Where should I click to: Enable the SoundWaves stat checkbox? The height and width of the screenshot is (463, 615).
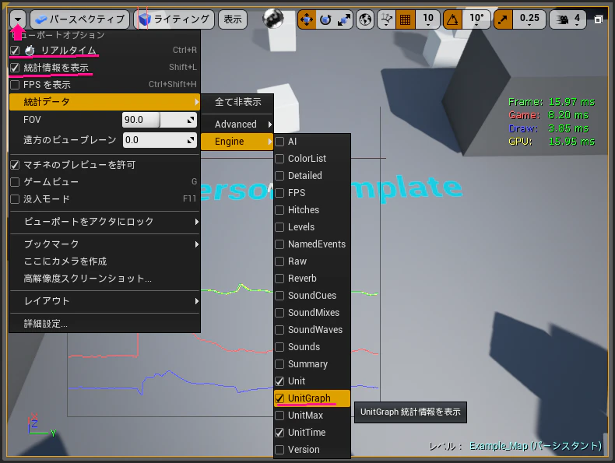point(279,330)
